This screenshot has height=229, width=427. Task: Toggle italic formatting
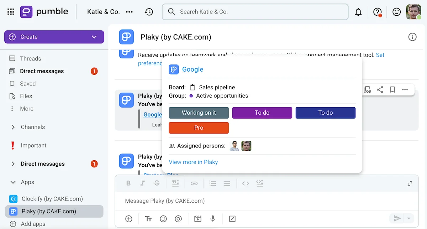143,183
